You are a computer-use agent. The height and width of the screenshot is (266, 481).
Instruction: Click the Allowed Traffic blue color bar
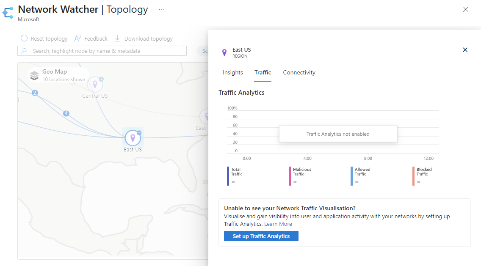pyautogui.click(x=352, y=176)
